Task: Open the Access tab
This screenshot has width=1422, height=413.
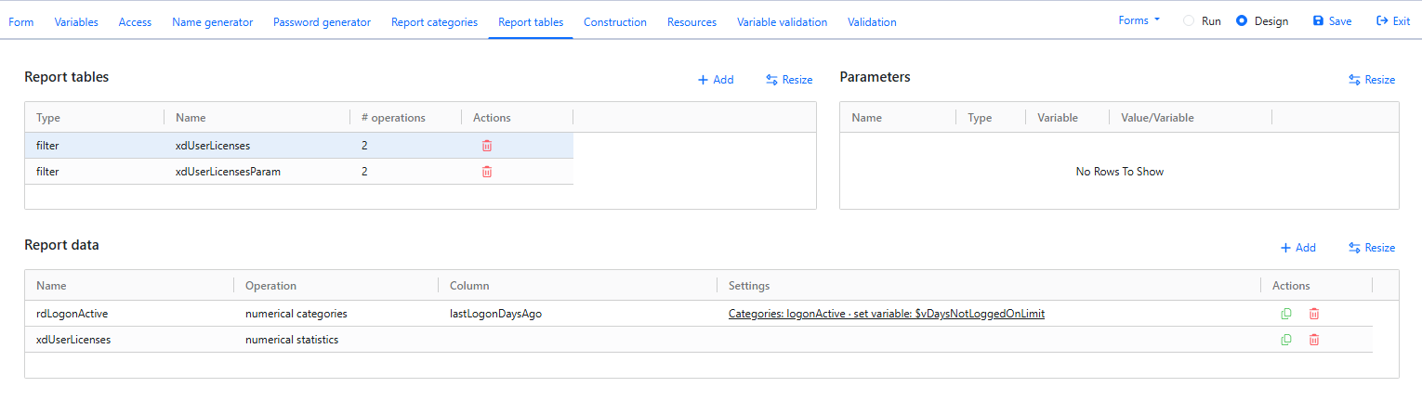Action: tap(135, 22)
